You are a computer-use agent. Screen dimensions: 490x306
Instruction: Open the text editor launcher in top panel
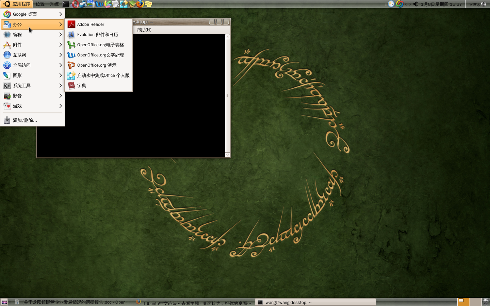click(x=116, y=4)
